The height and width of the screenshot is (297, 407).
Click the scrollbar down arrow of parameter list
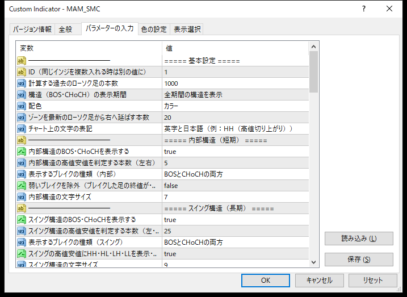(x=313, y=262)
